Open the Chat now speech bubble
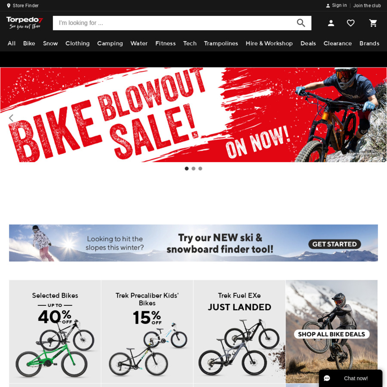Screen dimensions: 387x387 [327, 378]
